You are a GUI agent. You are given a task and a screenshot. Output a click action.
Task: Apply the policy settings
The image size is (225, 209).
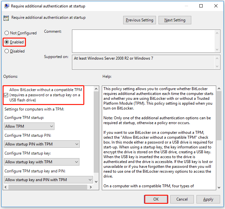pyautogui.click(x=208, y=199)
